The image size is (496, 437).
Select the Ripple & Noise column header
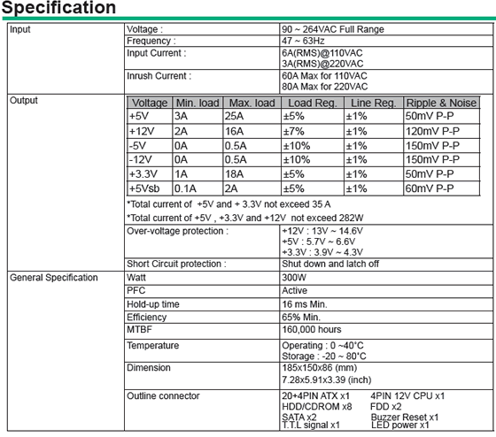click(x=441, y=103)
